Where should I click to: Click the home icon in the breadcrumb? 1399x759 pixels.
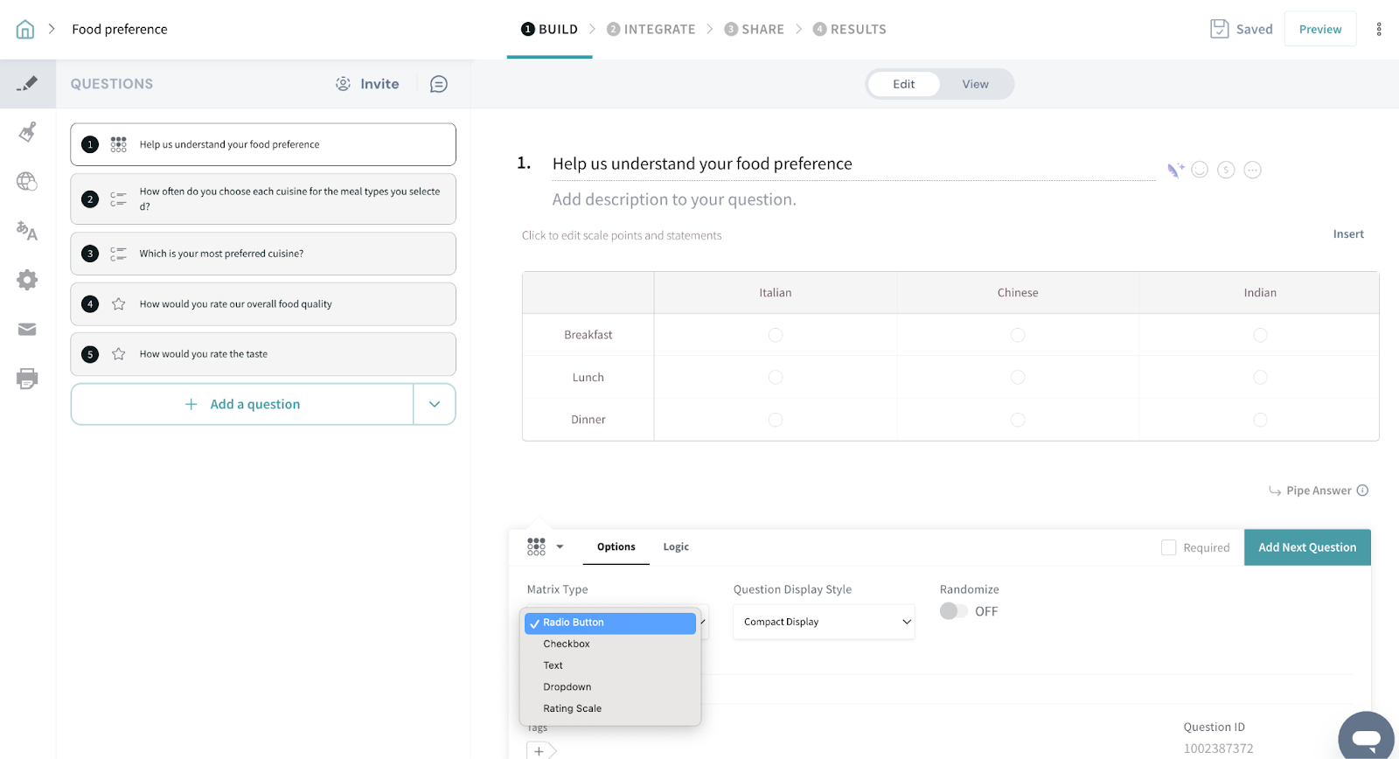point(25,30)
